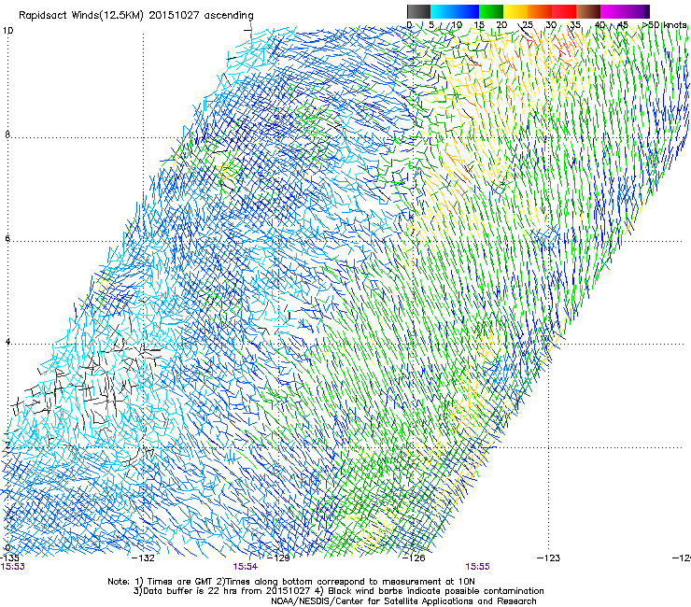Click the legend label '15'
The height and width of the screenshot is (607, 691).
click(479, 25)
